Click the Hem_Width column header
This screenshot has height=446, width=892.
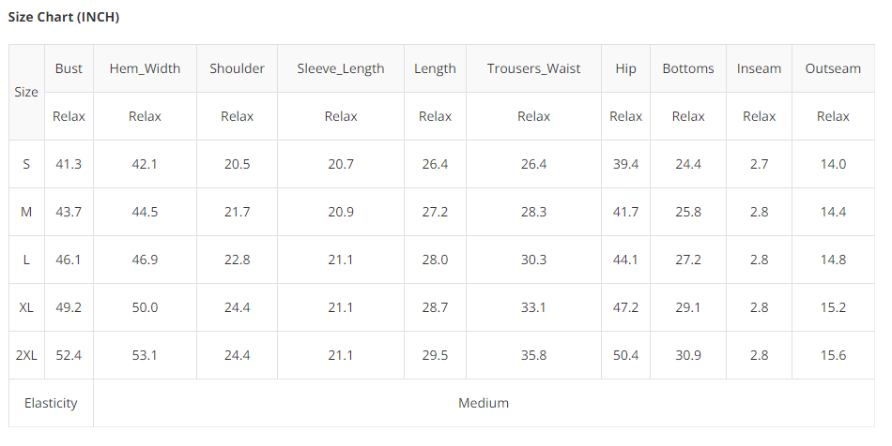145,68
